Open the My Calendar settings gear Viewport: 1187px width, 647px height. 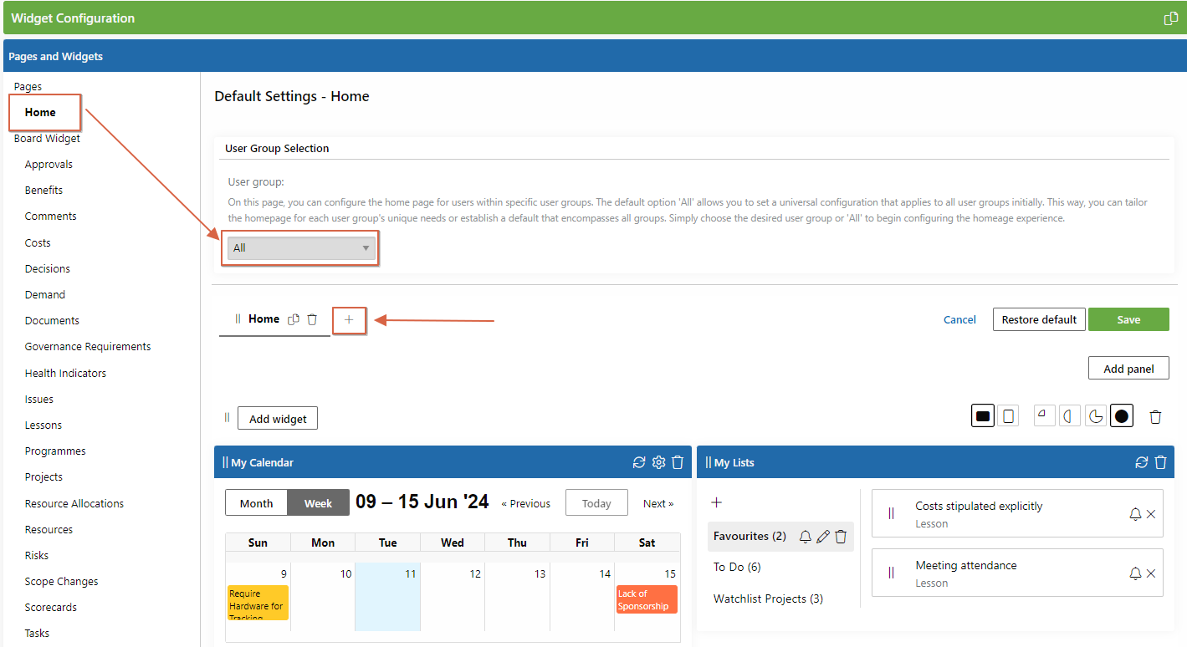658,461
